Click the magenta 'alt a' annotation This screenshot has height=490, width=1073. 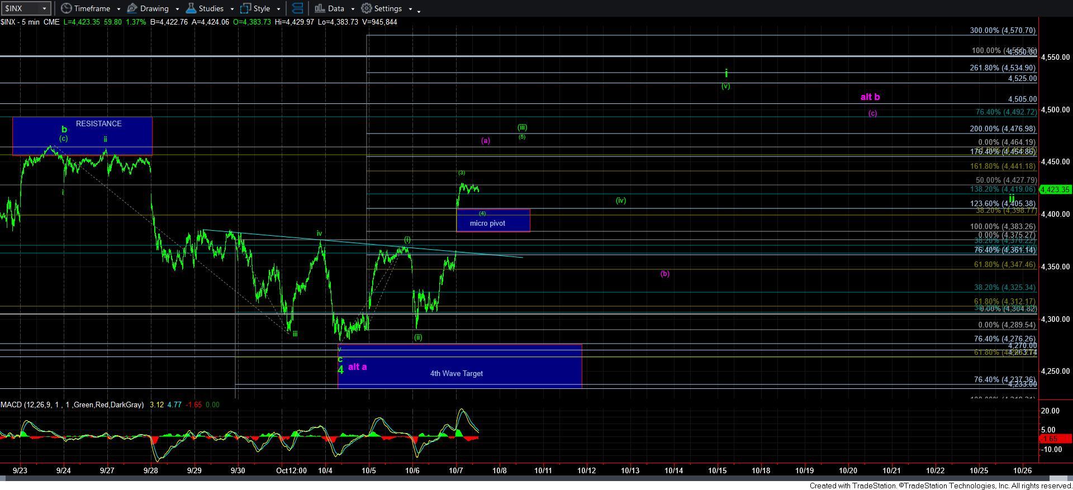pos(357,367)
